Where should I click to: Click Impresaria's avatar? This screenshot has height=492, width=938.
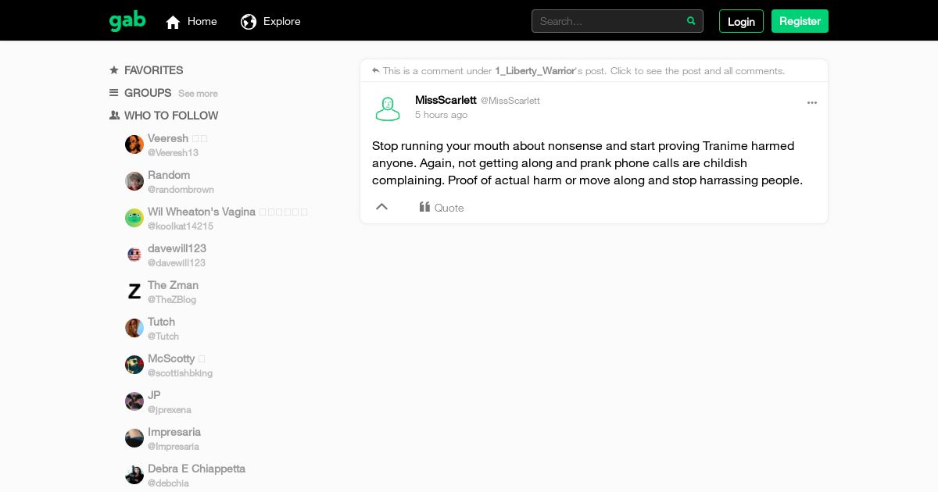tap(134, 438)
